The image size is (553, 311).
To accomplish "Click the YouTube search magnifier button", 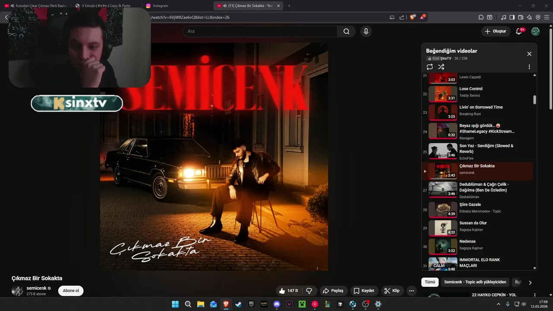I will coord(346,32).
